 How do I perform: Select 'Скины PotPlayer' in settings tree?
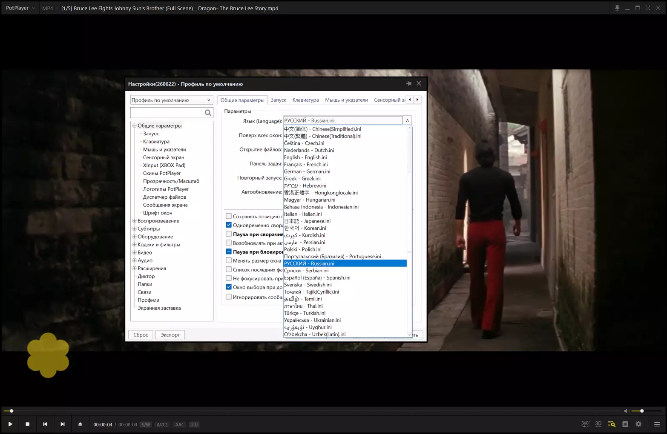[x=162, y=173]
